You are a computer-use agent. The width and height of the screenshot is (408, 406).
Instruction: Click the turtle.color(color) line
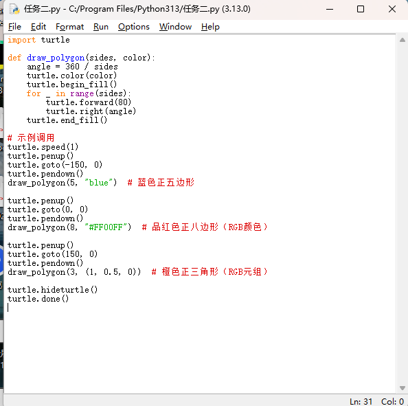click(72, 76)
